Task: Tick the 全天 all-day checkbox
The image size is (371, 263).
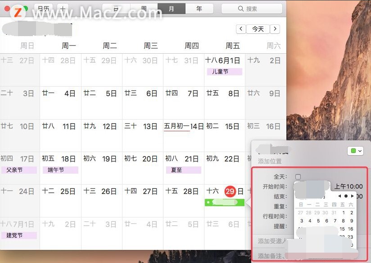Action: 298,177
